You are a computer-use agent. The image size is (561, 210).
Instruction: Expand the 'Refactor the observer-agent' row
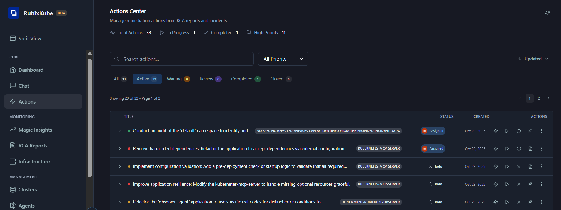[120, 202]
